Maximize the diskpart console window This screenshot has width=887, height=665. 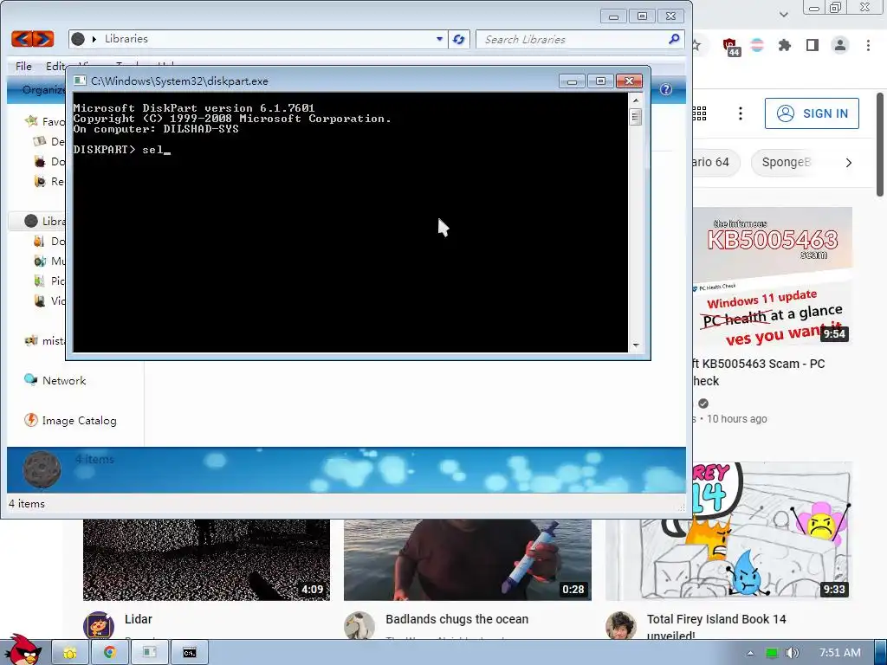click(x=600, y=81)
